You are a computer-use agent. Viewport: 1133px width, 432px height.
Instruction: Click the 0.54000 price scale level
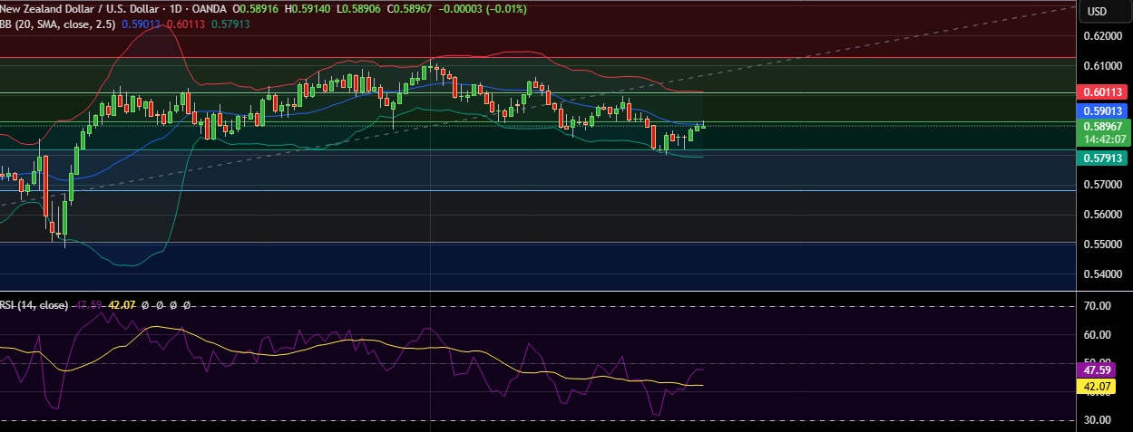click(1104, 274)
